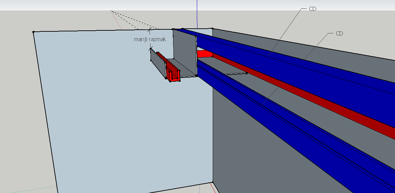Select the "manji razmak" dimension label
395x193 pixels.
150,39
